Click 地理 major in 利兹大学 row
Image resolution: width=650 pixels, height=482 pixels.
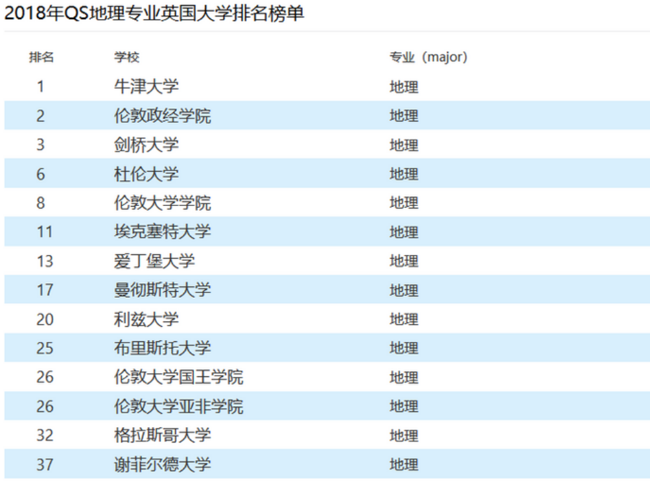[x=404, y=320]
